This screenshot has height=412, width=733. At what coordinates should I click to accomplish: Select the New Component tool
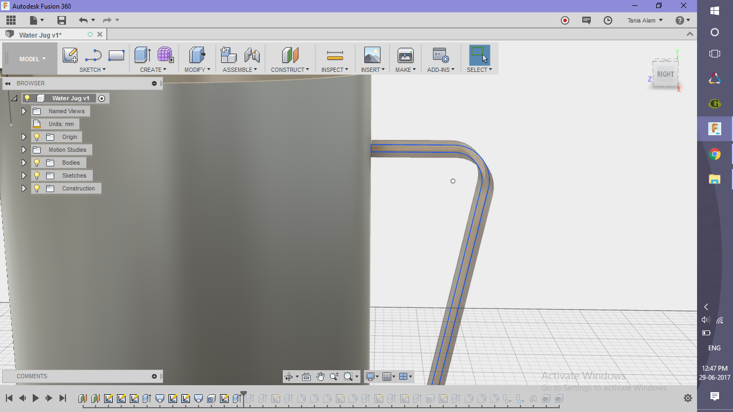coord(229,55)
